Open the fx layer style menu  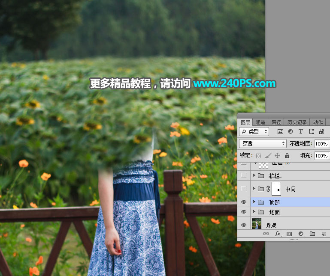278,234
